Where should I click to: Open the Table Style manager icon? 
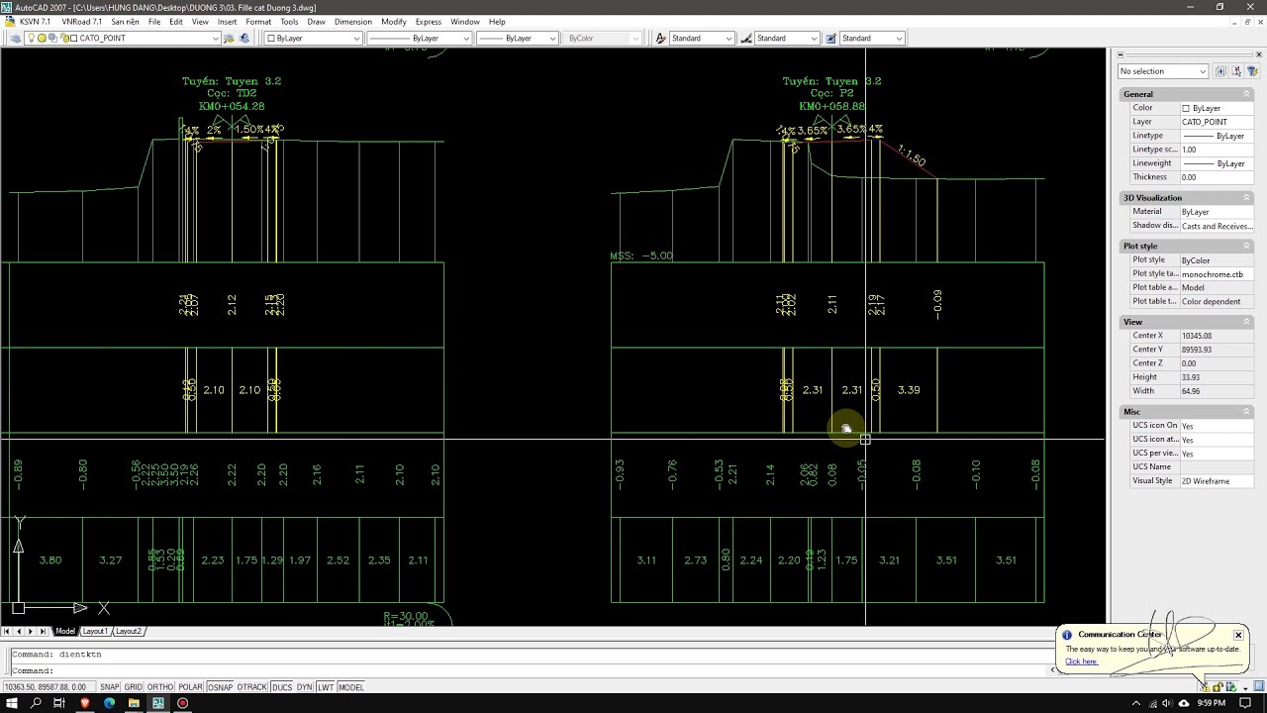830,38
